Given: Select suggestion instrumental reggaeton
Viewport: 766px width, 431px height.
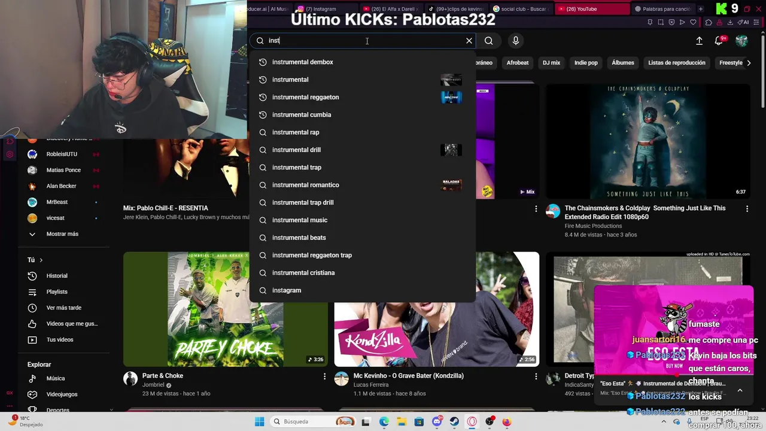Looking at the screenshot, I should 362,97.
